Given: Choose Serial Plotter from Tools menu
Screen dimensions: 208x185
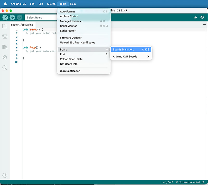Looking at the screenshot, I should click(84, 30).
